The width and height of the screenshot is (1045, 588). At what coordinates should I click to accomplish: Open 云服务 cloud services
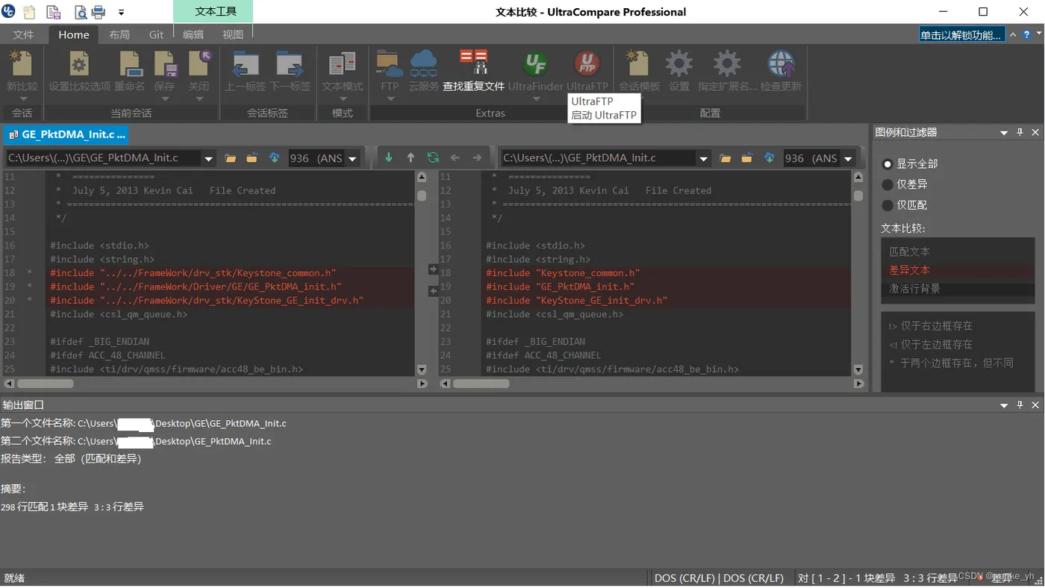point(423,71)
